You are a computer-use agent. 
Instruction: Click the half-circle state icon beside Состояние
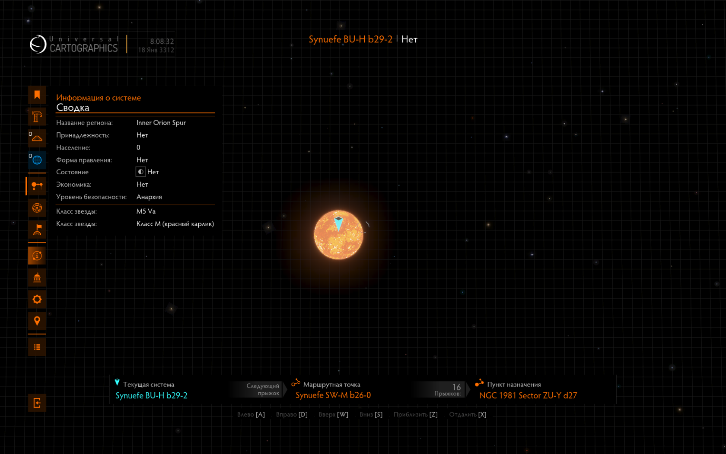pos(140,172)
